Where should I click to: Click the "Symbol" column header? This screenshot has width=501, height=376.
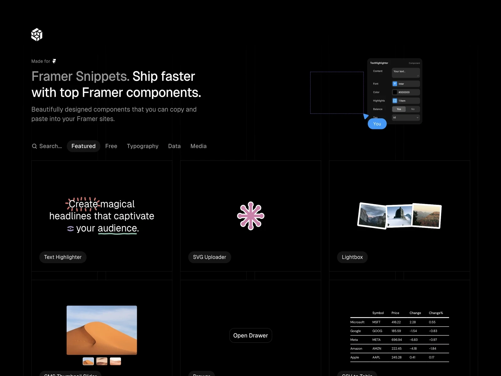coord(378,313)
